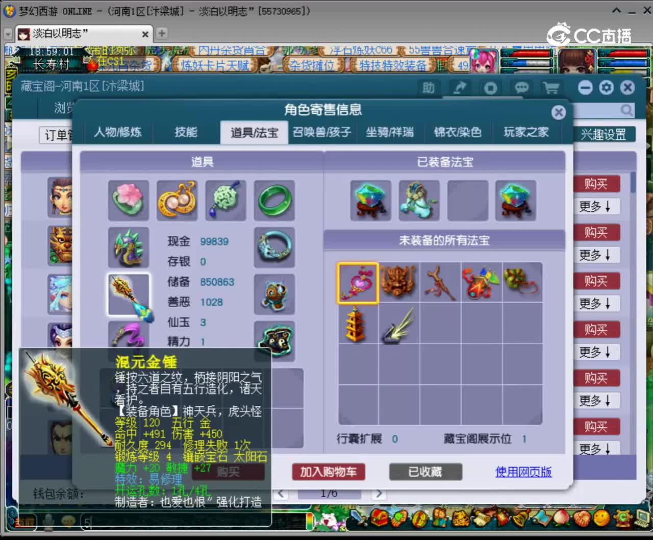Select the dark tiger mask item

pos(274,341)
